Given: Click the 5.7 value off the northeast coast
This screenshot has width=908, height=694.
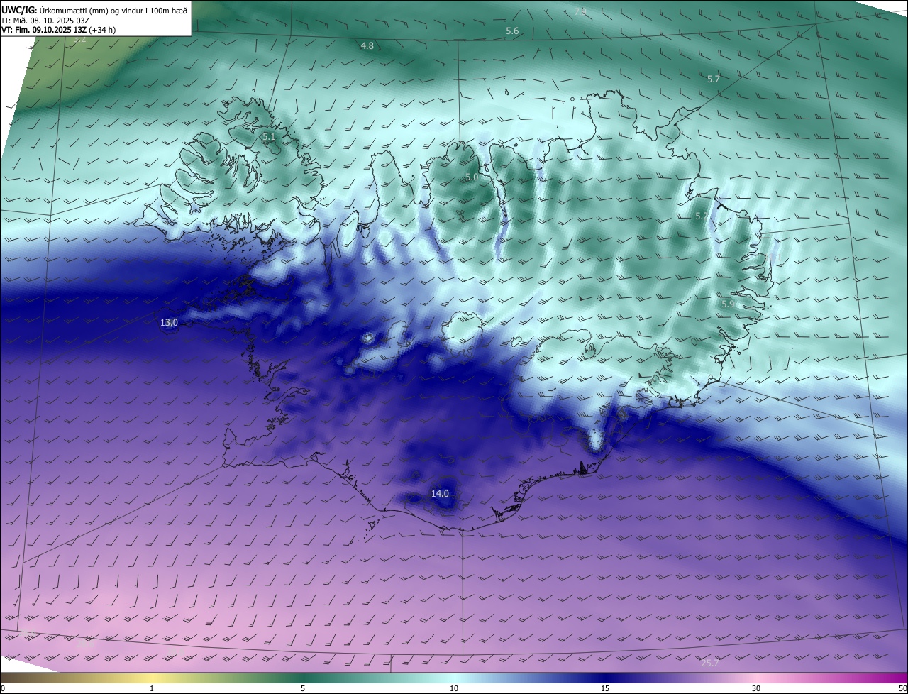Looking at the screenshot, I should click(x=714, y=79).
